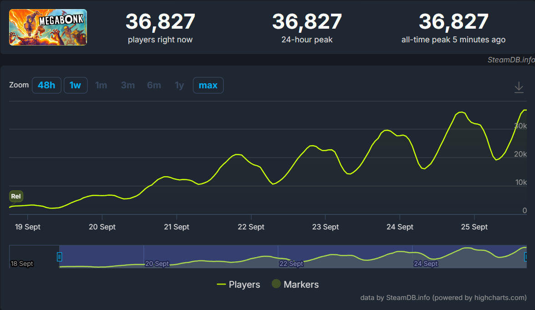Open the Megabonk game thumbnail
Screen dimensions: 535x310
tap(48, 27)
